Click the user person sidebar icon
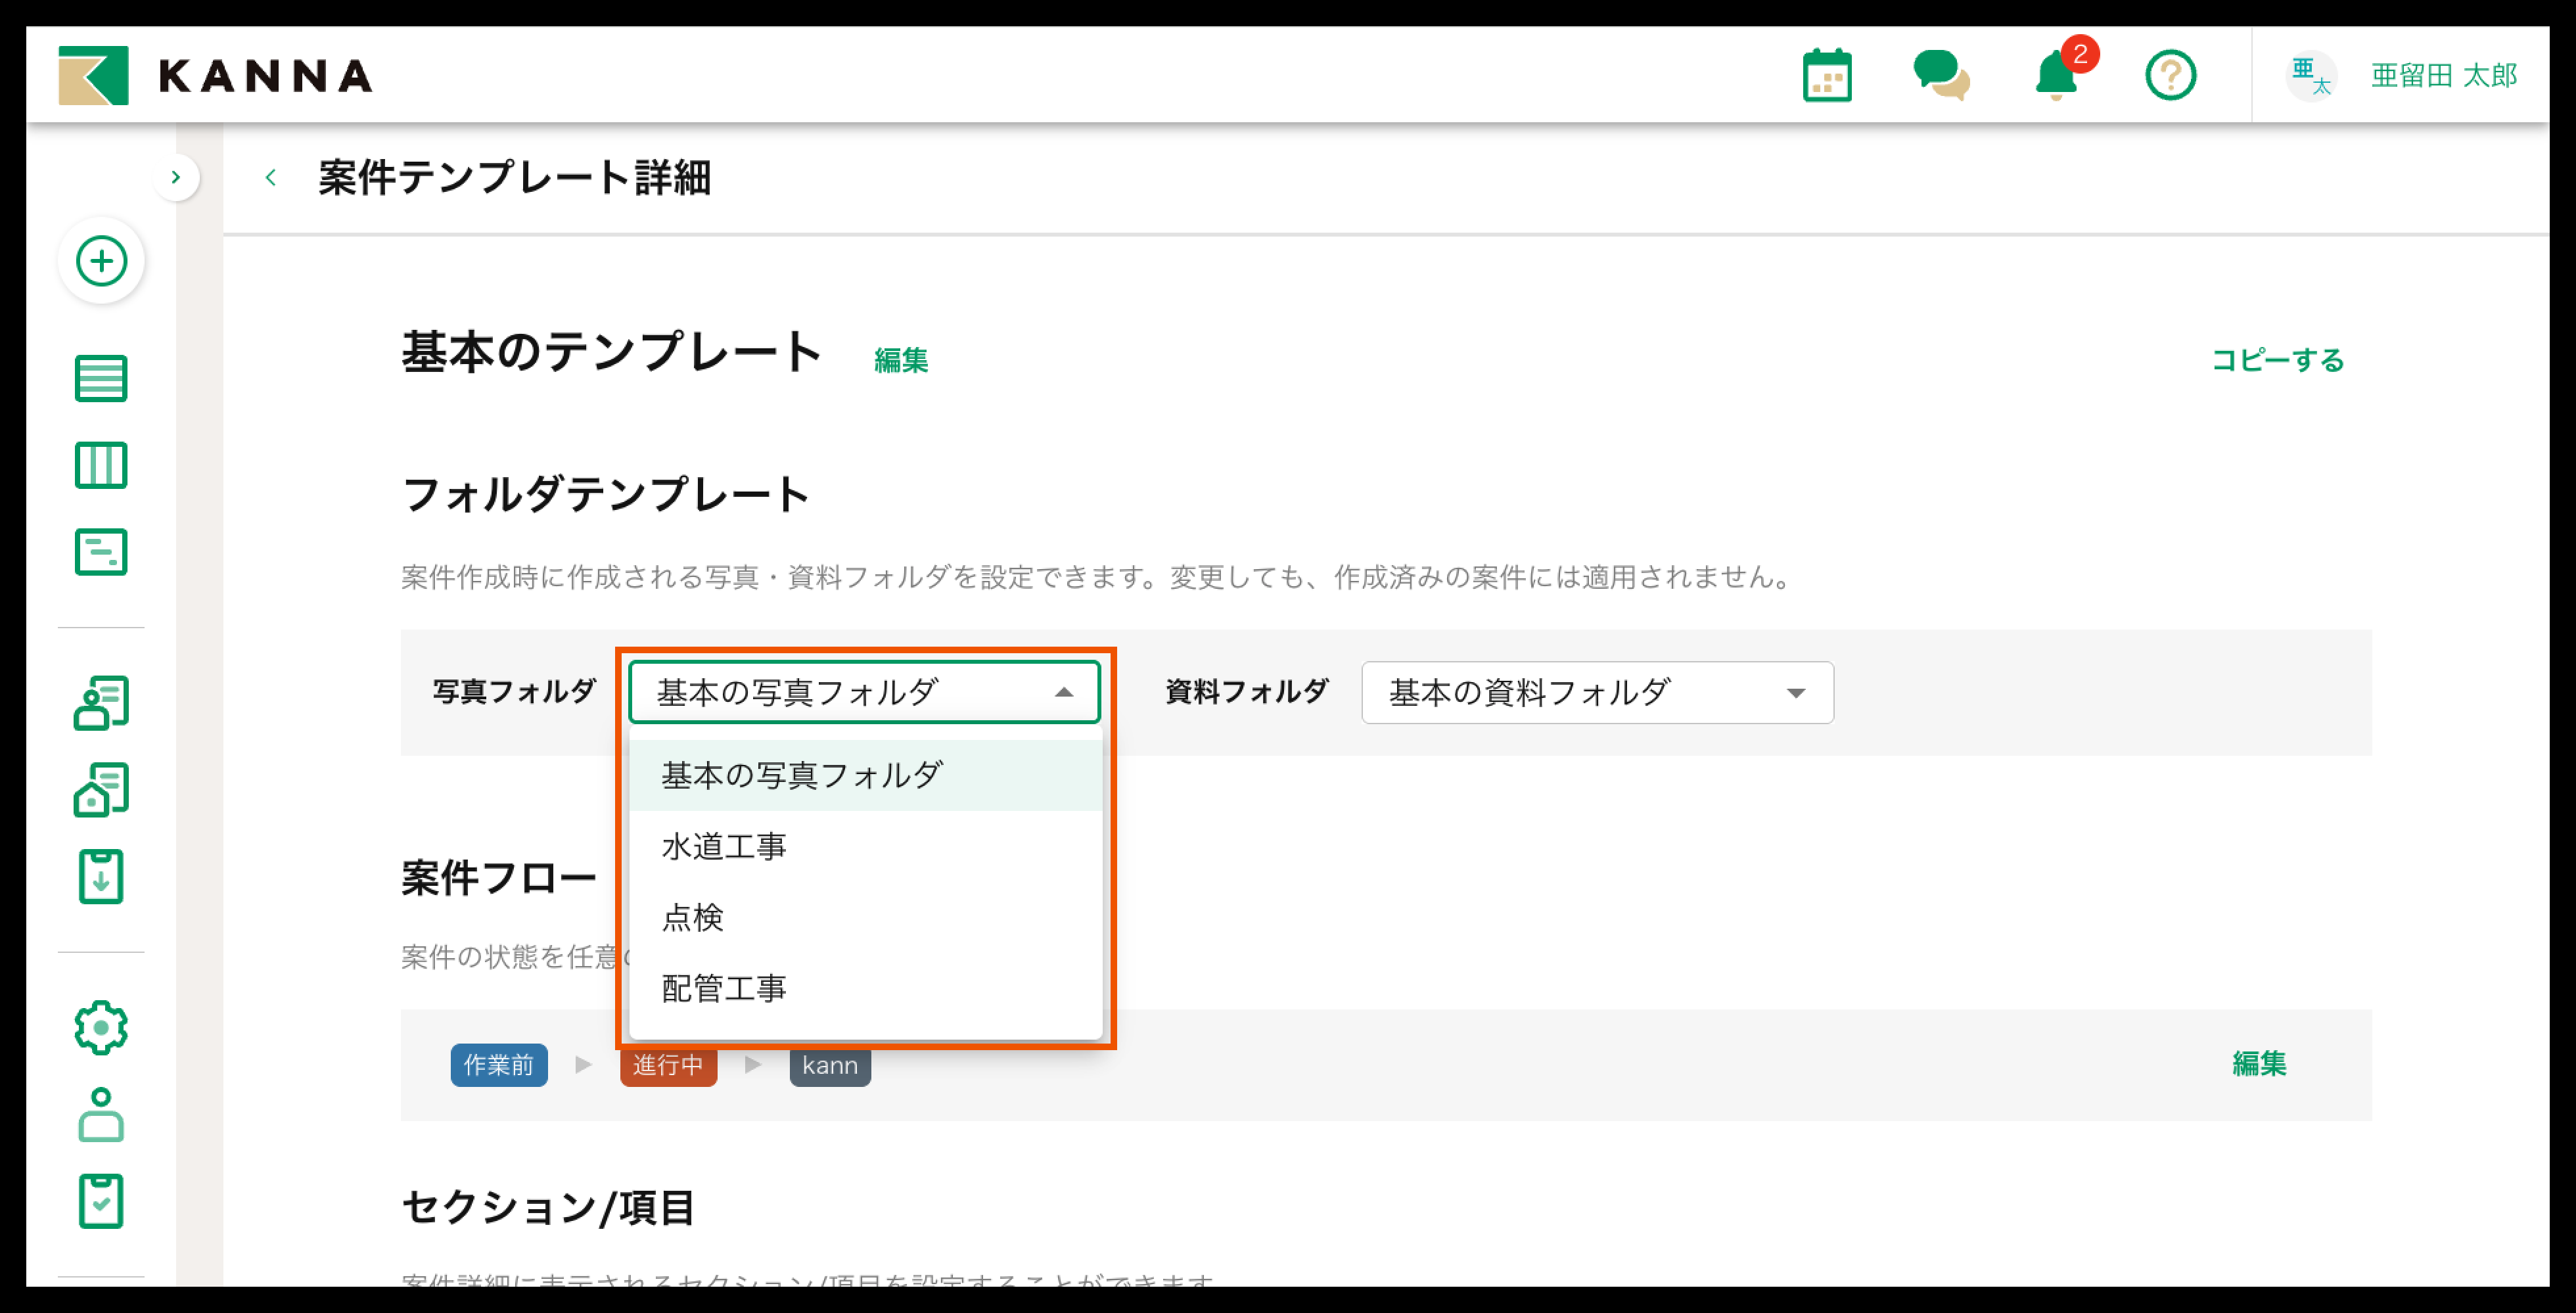The width and height of the screenshot is (2576, 1313). (101, 1114)
